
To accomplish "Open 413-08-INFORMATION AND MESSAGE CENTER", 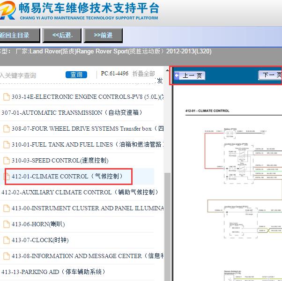I will [x=88, y=256].
